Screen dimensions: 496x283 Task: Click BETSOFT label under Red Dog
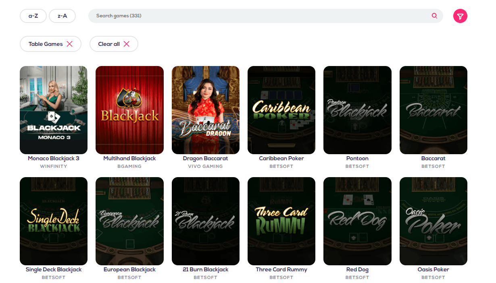[357, 277]
